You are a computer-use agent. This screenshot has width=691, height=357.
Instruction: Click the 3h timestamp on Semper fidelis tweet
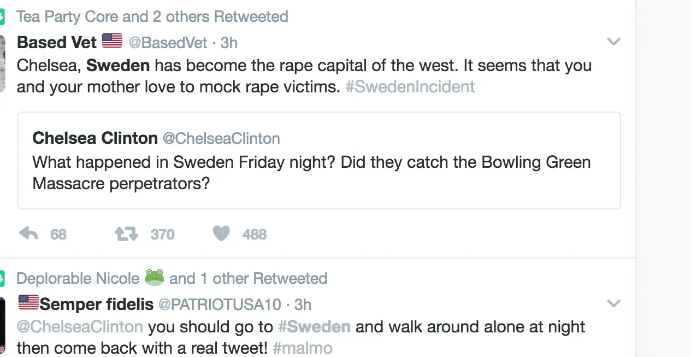tap(303, 305)
